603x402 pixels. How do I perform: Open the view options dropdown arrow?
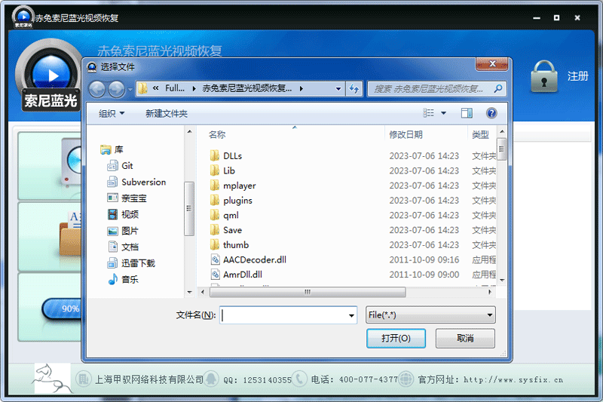pos(443,113)
